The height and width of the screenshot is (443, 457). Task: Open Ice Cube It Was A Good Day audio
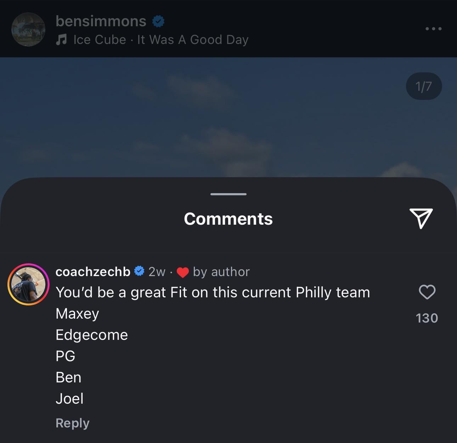tap(161, 40)
